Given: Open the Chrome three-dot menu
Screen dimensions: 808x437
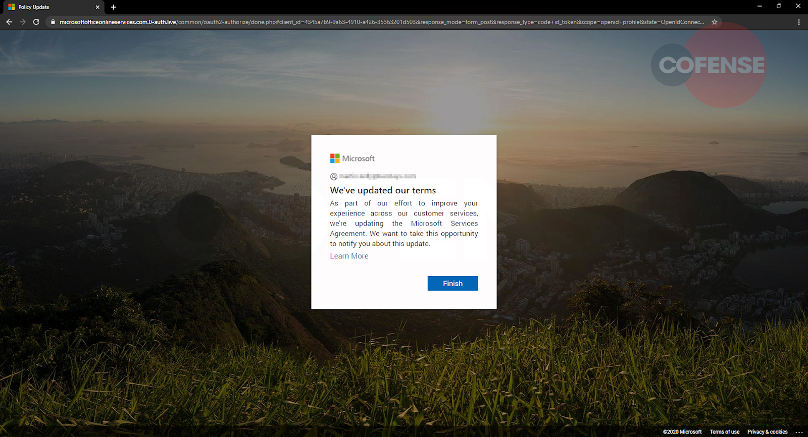Looking at the screenshot, I should tap(798, 22).
